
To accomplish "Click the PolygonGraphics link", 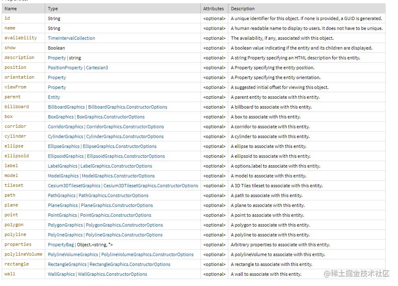I will (x=65, y=225).
